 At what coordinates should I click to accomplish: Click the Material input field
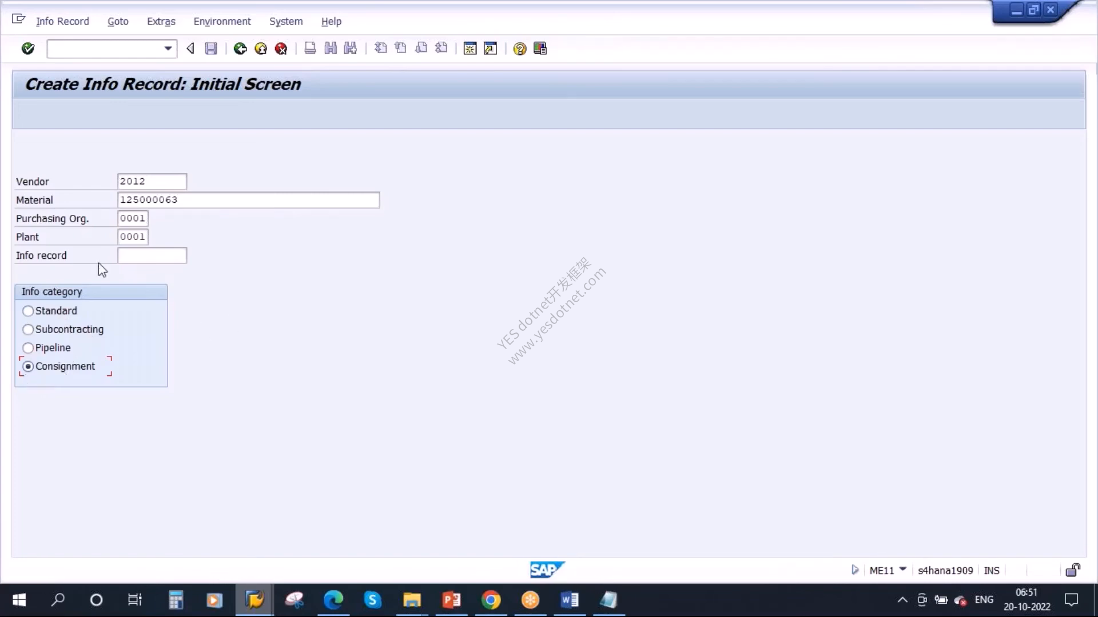tap(248, 200)
